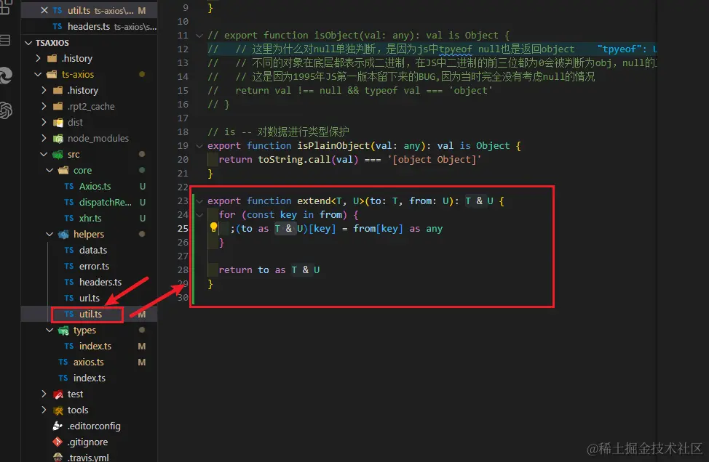Click 'return to as T & U' line
The height and width of the screenshot is (462, 709).
tap(269, 269)
